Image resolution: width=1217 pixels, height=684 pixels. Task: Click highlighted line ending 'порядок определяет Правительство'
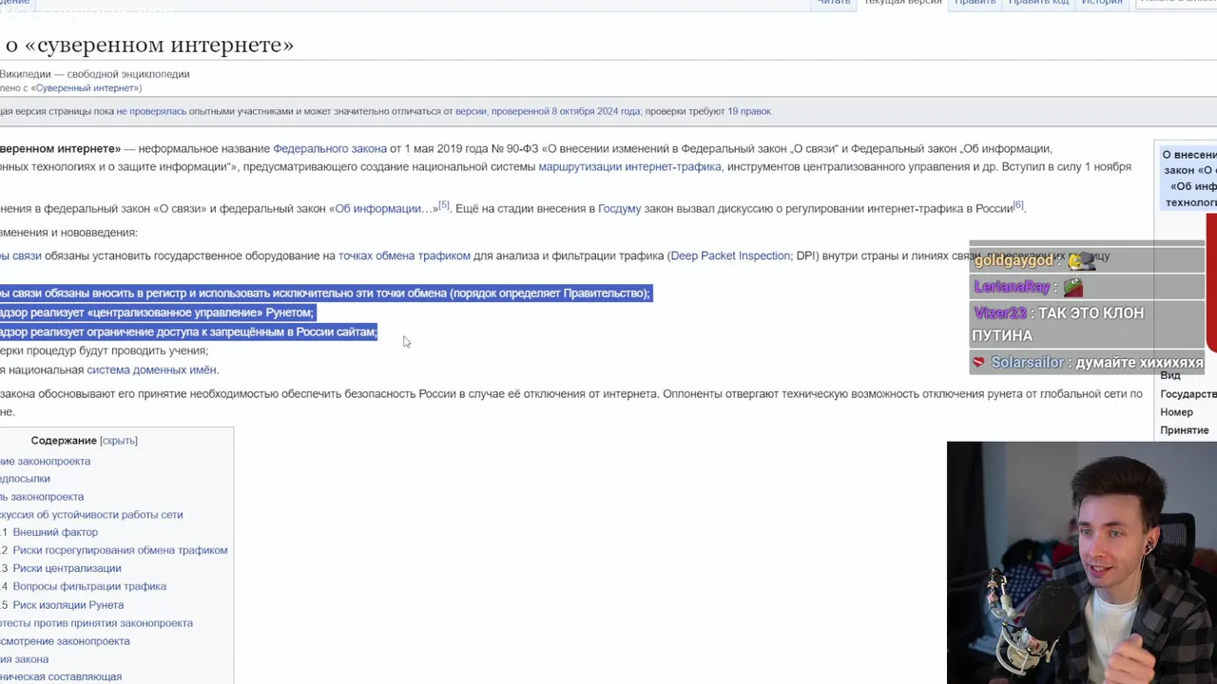(x=325, y=294)
